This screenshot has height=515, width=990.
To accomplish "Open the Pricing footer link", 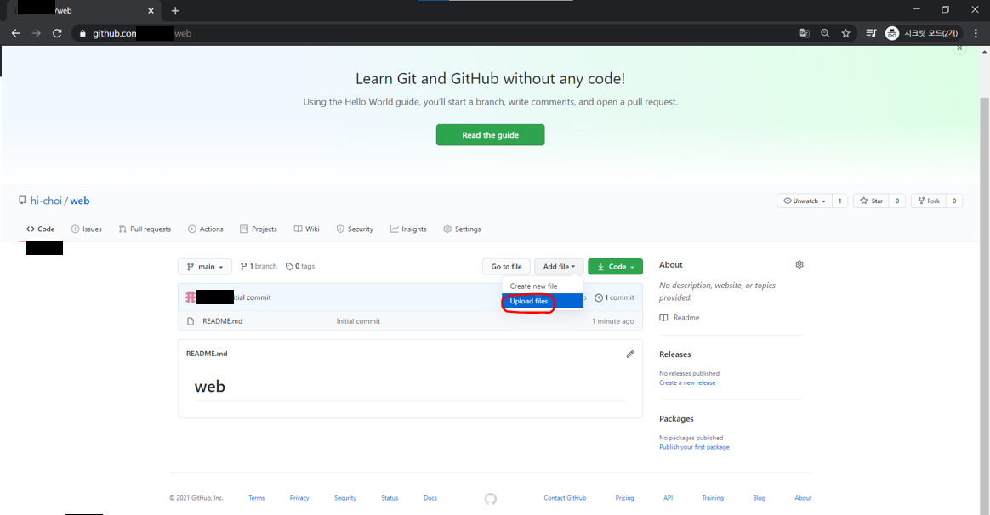I will [624, 498].
